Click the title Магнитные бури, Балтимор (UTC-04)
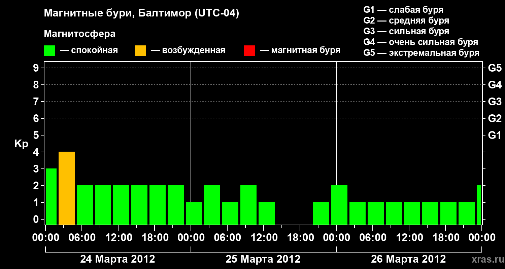The width and height of the screenshot is (505, 269). [x=141, y=14]
